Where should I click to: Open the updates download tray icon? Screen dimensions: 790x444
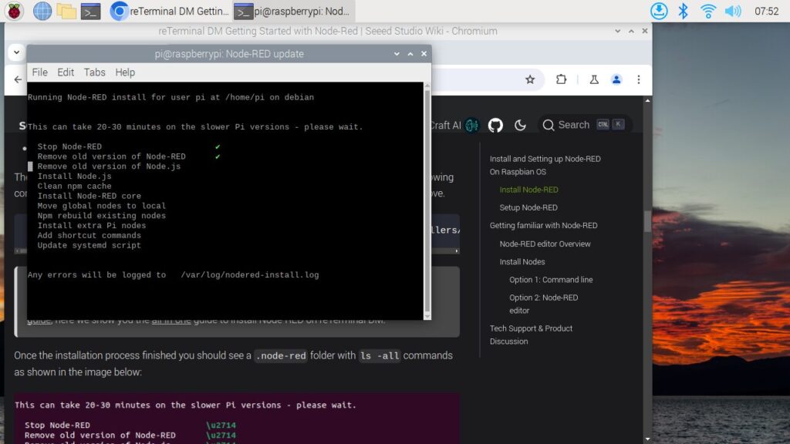[x=659, y=11]
